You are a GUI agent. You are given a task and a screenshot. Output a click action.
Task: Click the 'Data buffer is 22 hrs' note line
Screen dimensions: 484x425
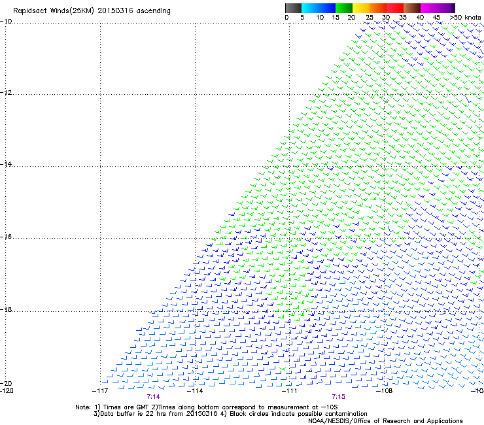click(230, 414)
